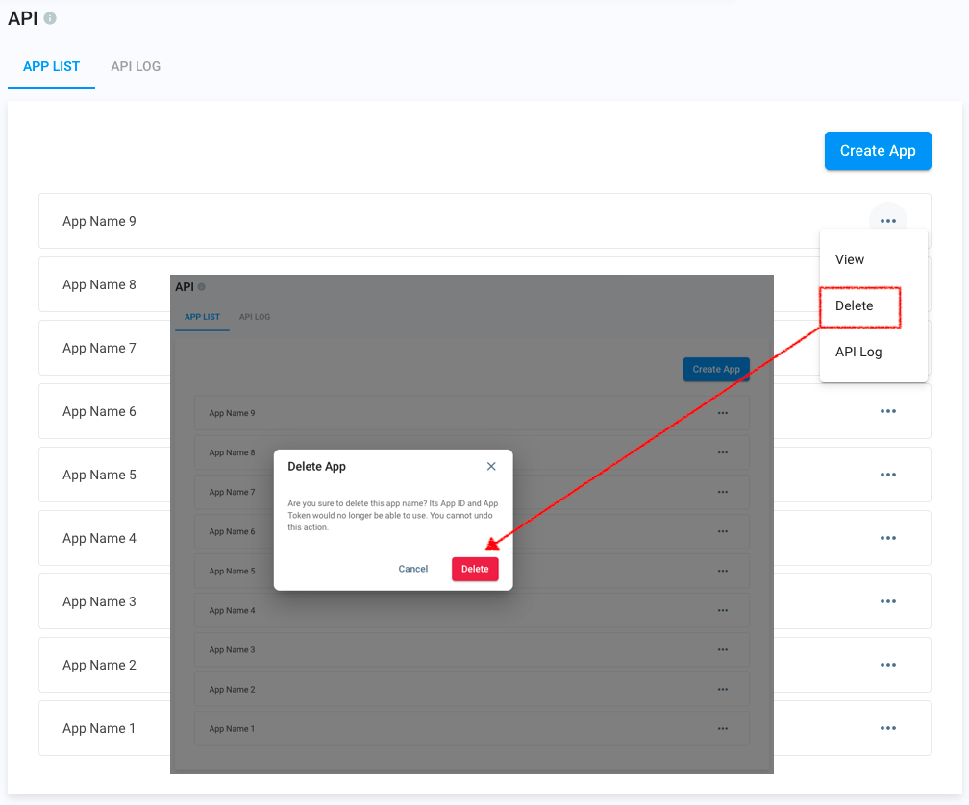This screenshot has height=805, width=969.
Task: Click the dimmed Create App button in the inset
Action: tap(716, 369)
